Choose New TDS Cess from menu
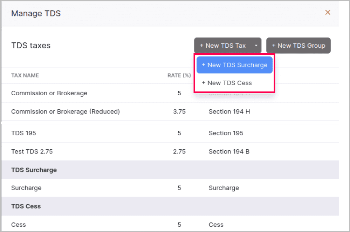Image resolution: width=350 pixels, height=232 pixels. click(227, 83)
